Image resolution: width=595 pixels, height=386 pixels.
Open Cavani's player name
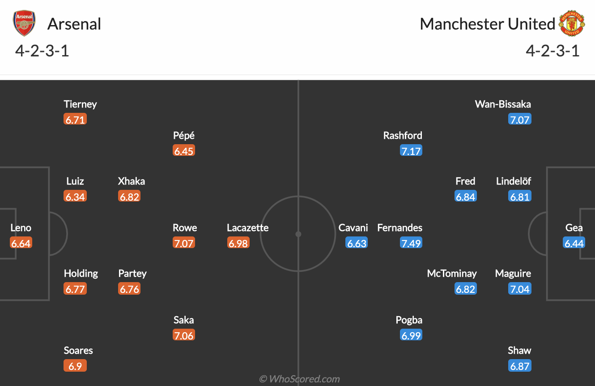tap(353, 227)
